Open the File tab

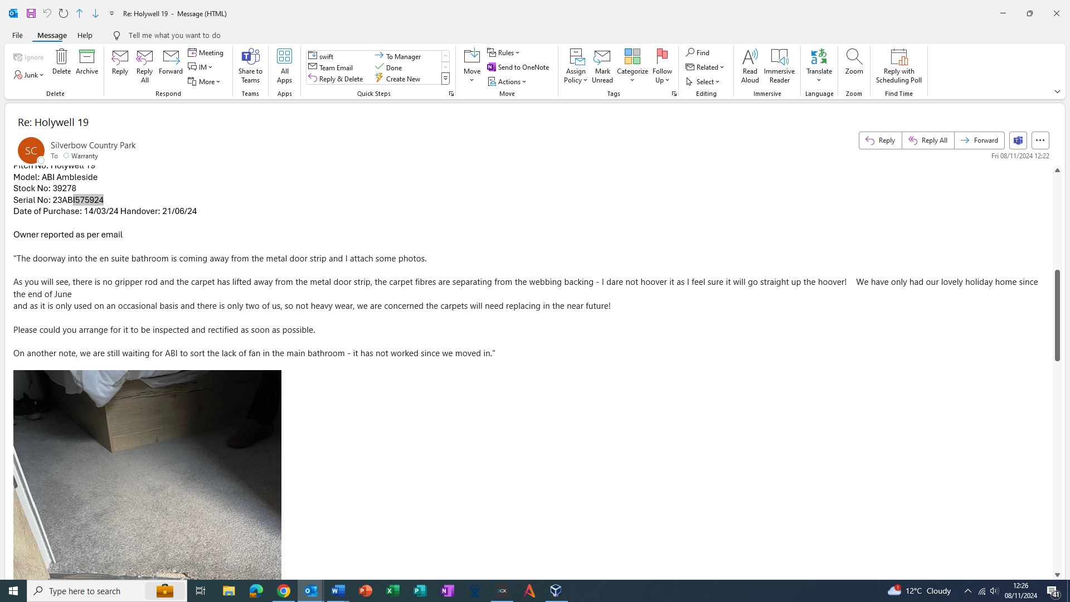pyautogui.click(x=17, y=35)
